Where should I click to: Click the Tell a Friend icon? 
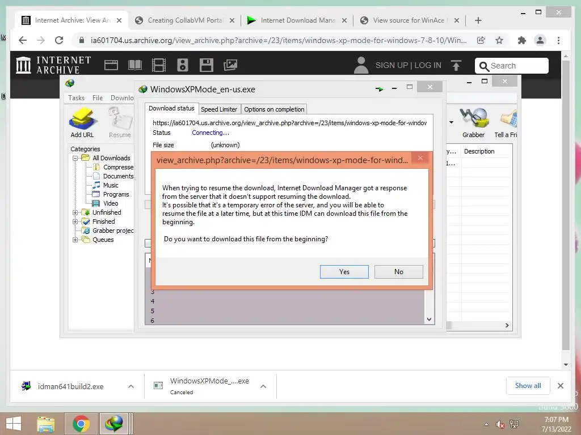[506, 122]
